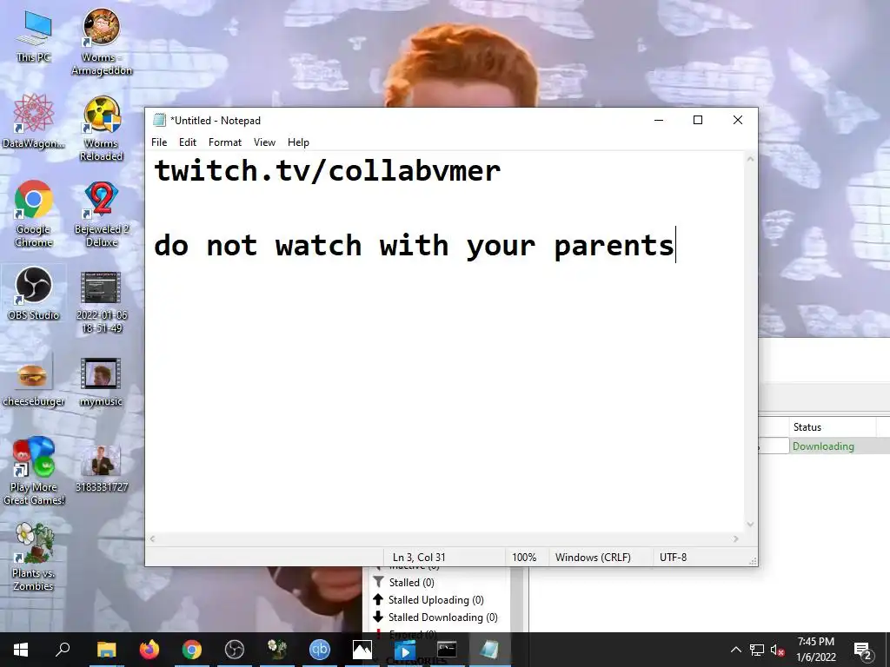Image resolution: width=890 pixels, height=667 pixels.
Task: Switch to Notepad taskbar icon
Action: click(x=489, y=650)
